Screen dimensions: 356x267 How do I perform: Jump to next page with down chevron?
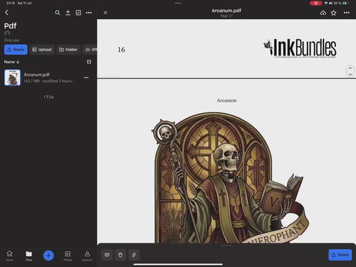point(350,74)
